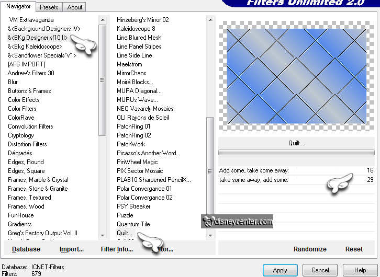Choose FunHouse category
The height and width of the screenshot is (277, 380).
pos(21,215)
